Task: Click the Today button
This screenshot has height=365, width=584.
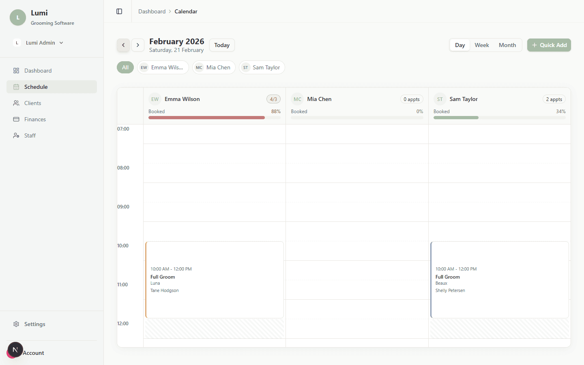Action: [x=222, y=45]
